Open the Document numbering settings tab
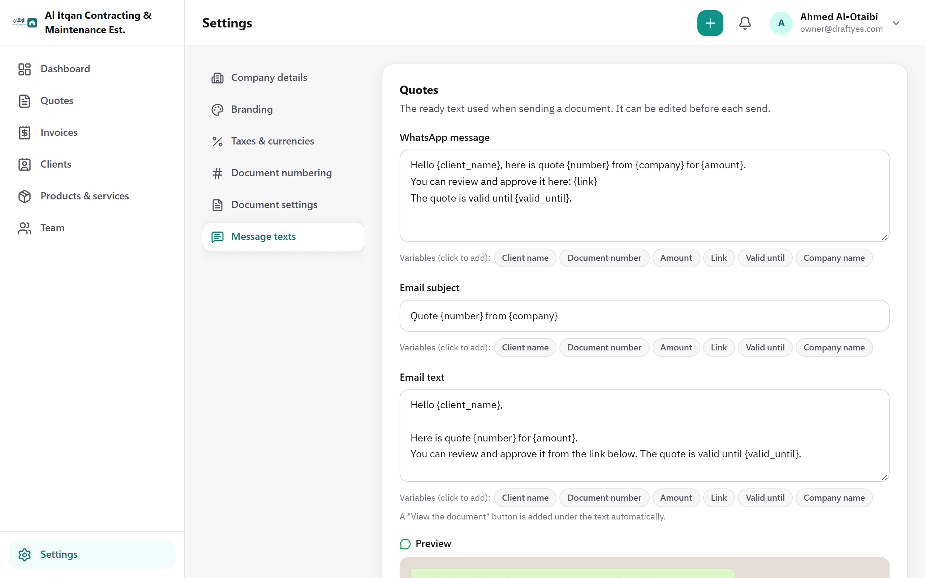Viewport: 925px width, 578px height. point(283,173)
